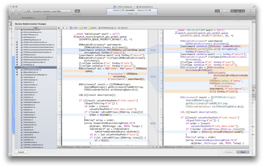
Task: Click the back navigation arrow above the editor
Action: (63, 28)
